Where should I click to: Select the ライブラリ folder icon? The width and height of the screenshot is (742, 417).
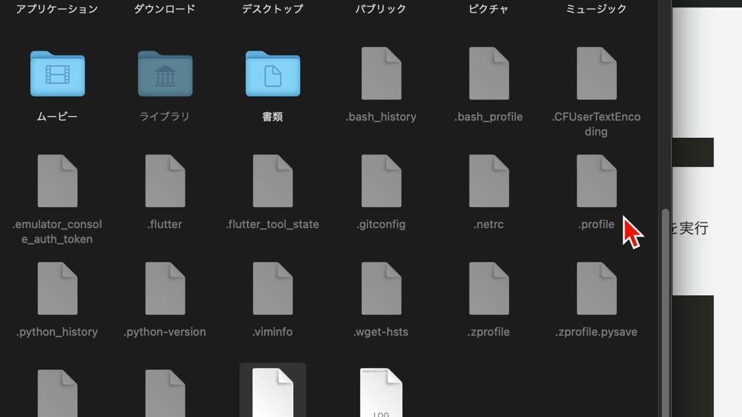tap(165, 74)
